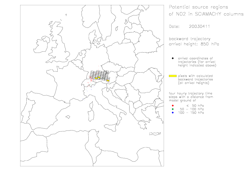
Task: Click the '100 - 150 hPa' legend label
Action: [191, 113]
